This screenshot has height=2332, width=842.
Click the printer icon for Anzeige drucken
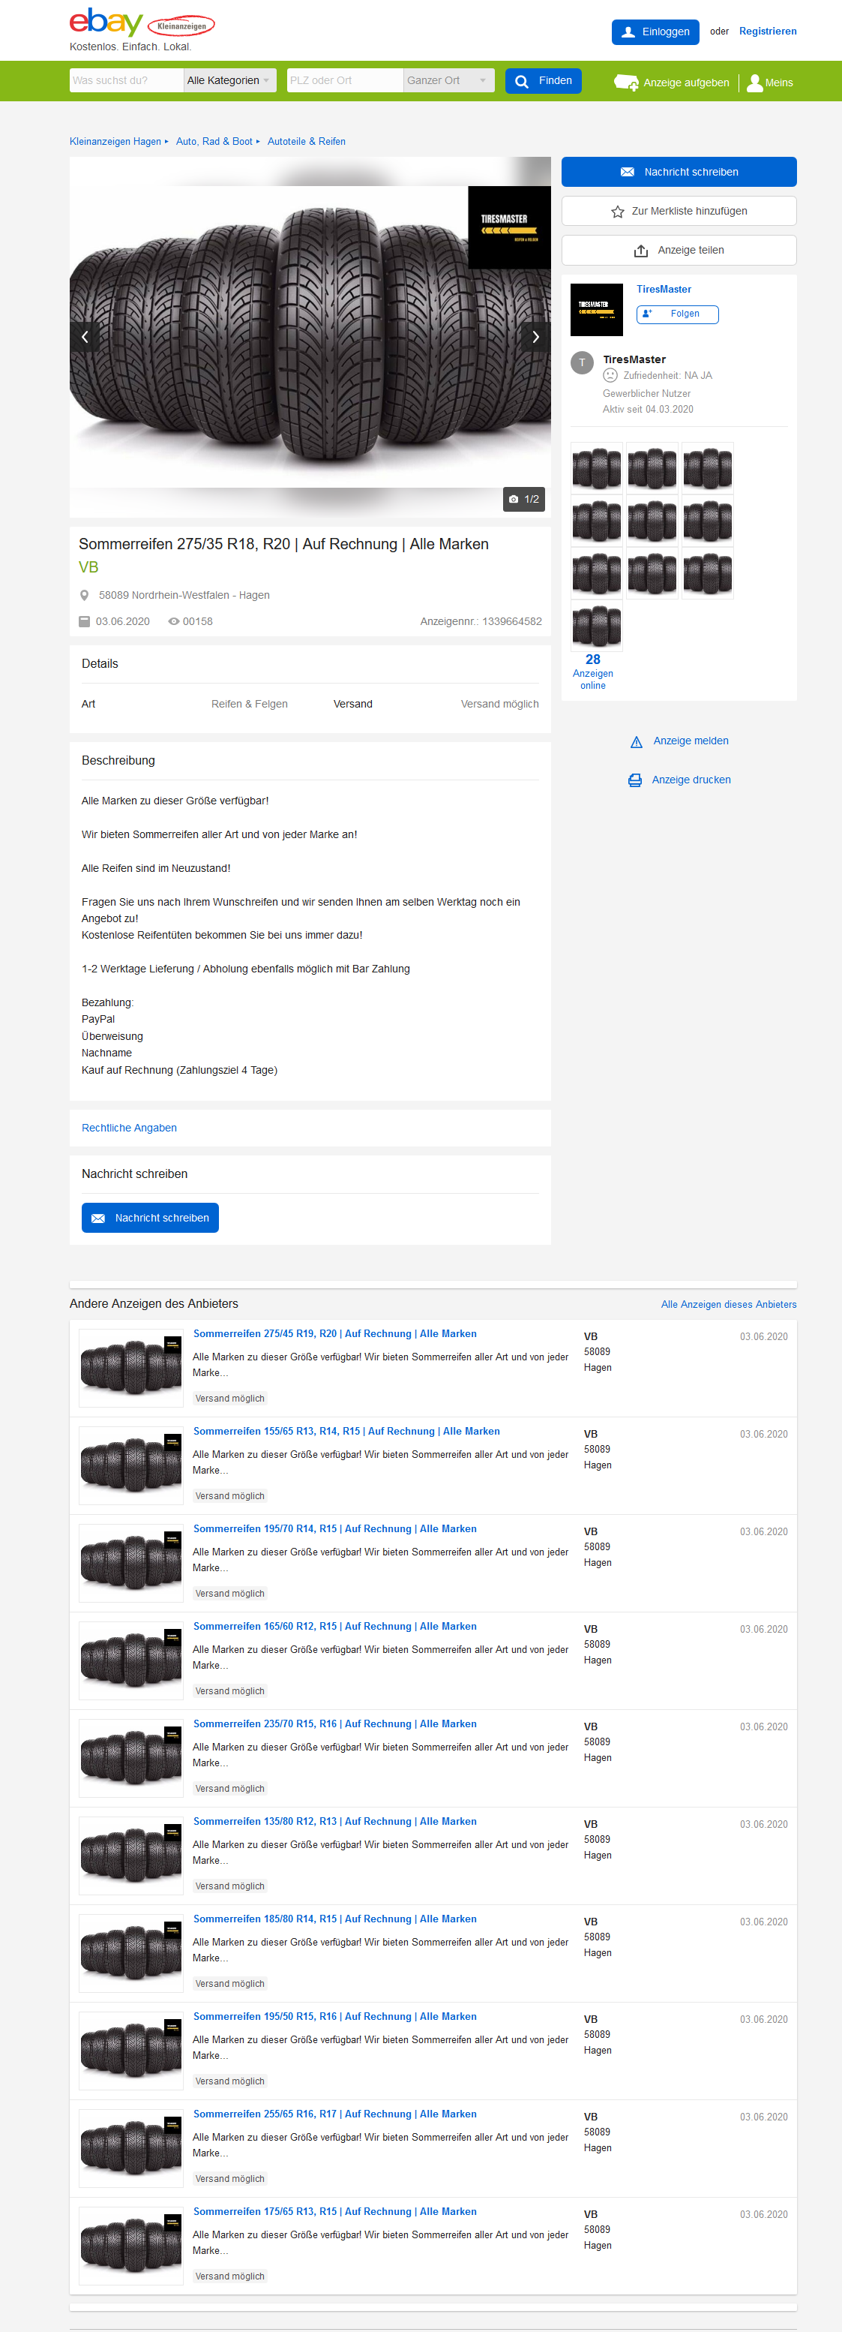coord(636,780)
